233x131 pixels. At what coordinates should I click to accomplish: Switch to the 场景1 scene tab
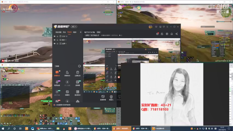75,32
